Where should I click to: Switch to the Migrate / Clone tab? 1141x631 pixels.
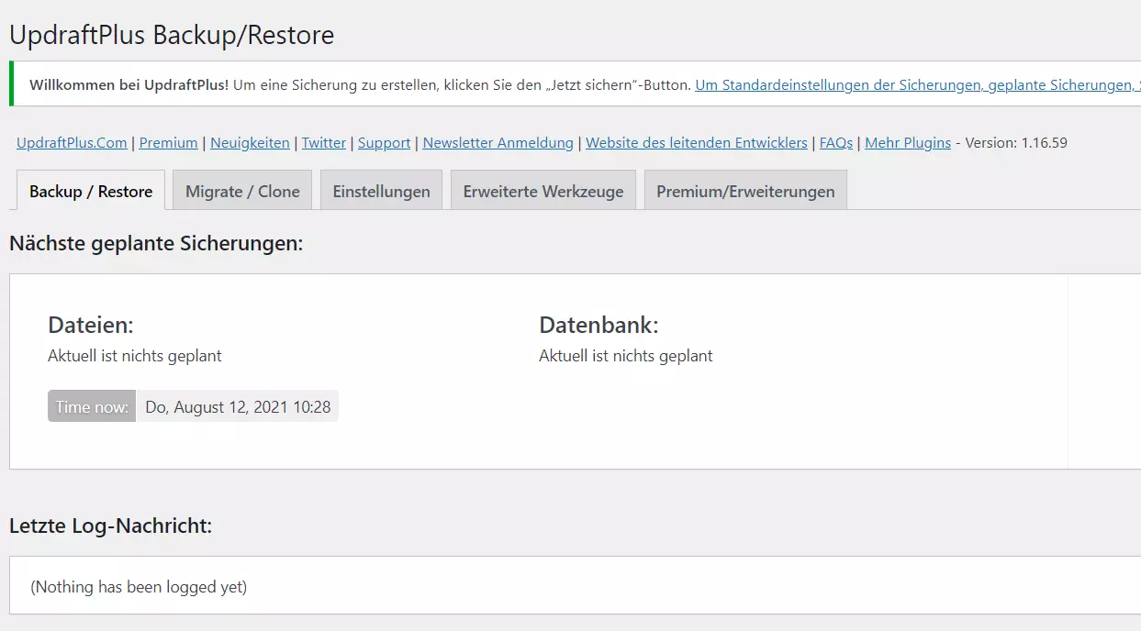tap(242, 190)
